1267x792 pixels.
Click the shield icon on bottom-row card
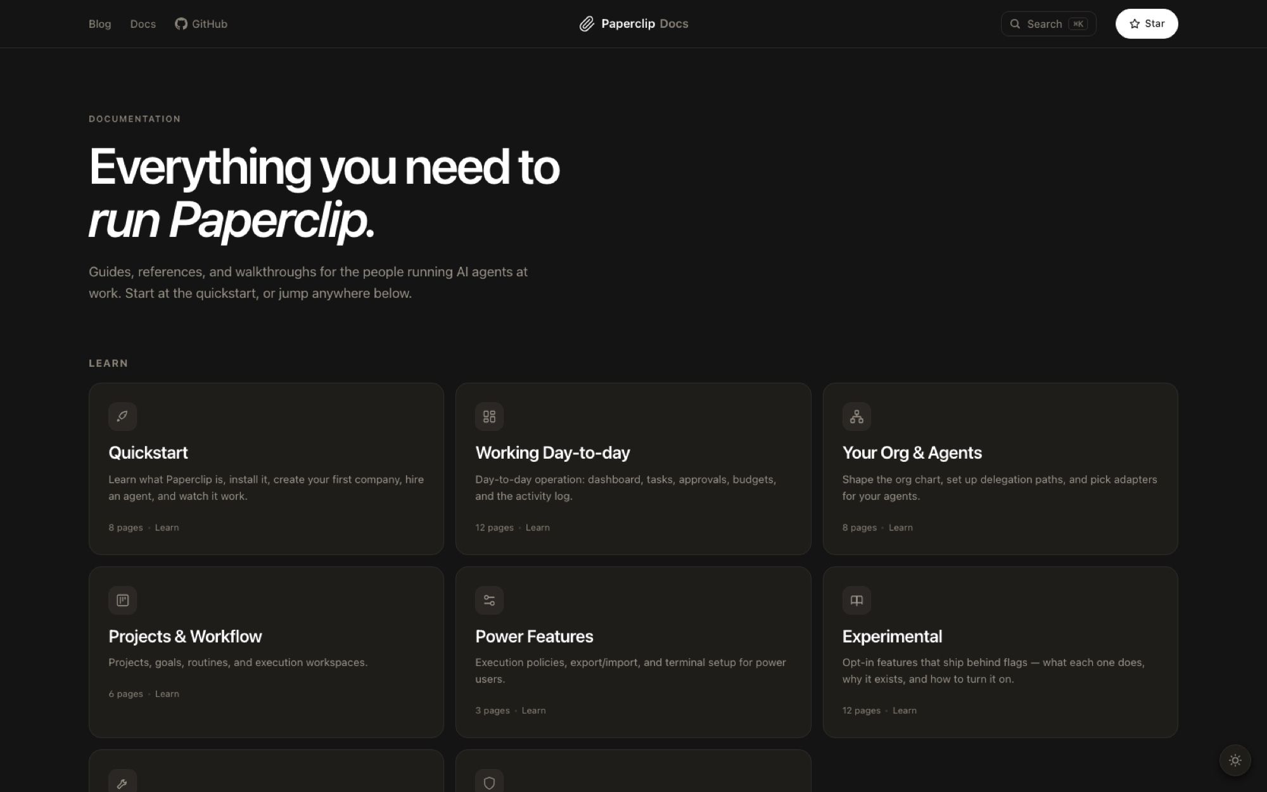pos(489,783)
